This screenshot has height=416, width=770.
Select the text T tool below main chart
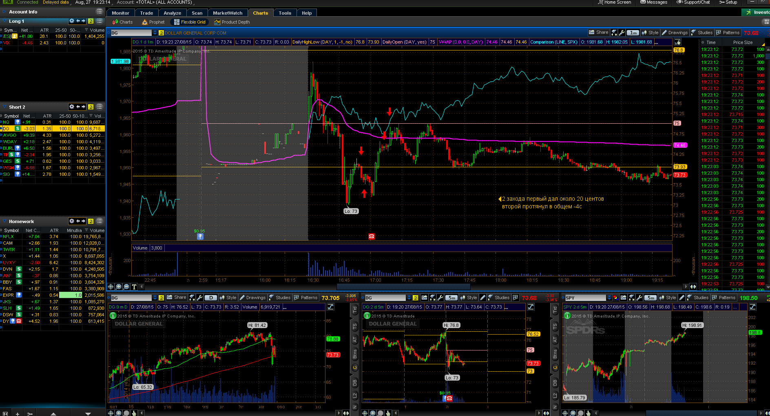(x=134, y=287)
